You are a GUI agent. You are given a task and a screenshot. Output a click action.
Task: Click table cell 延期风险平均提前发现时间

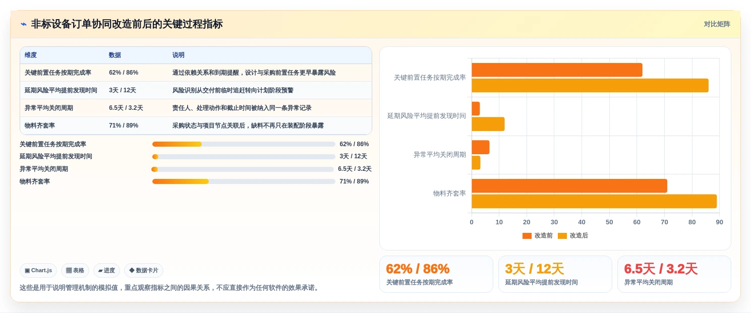click(x=61, y=90)
